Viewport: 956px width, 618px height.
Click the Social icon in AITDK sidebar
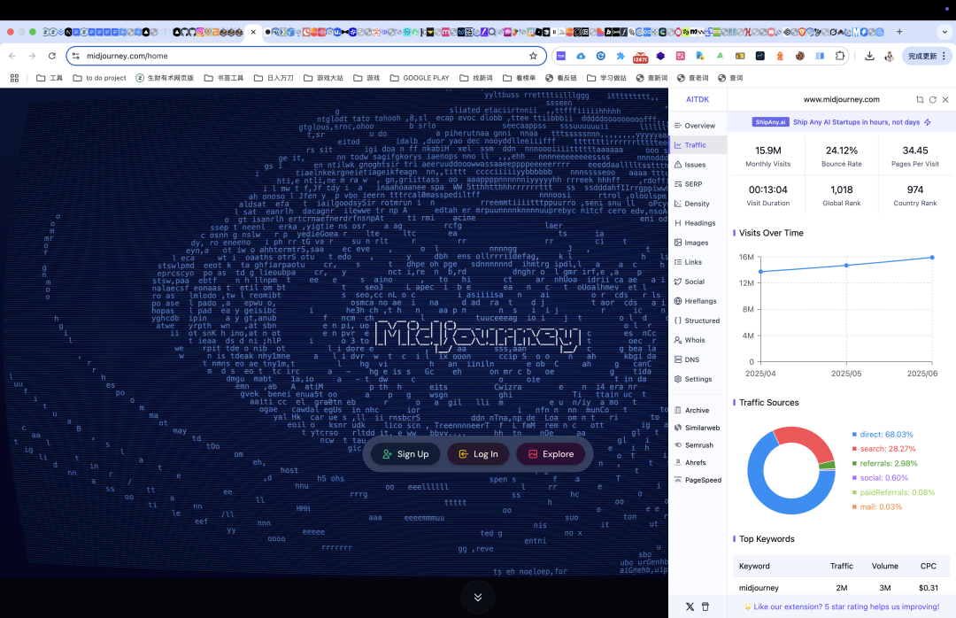(x=678, y=282)
